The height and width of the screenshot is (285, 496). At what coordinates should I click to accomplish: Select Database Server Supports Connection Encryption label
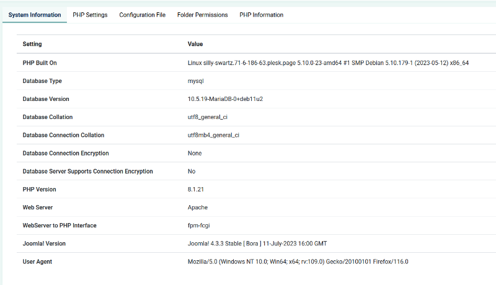[87, 171]
